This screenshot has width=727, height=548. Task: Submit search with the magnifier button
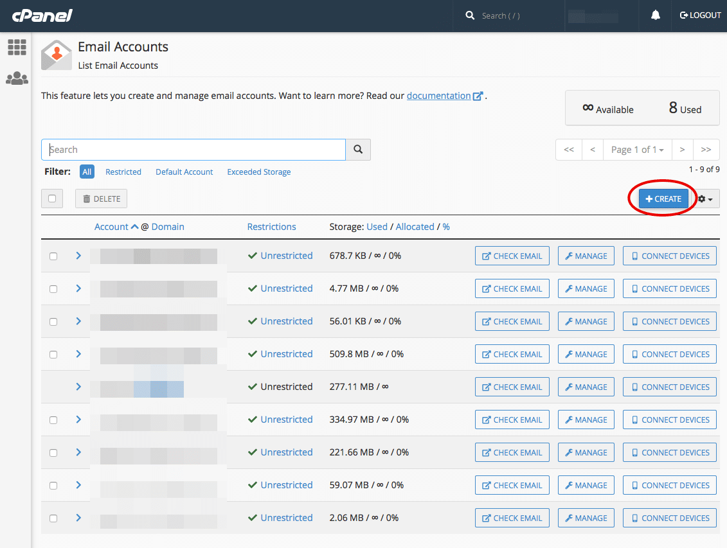pyautogui.click(x=358, y=150)
